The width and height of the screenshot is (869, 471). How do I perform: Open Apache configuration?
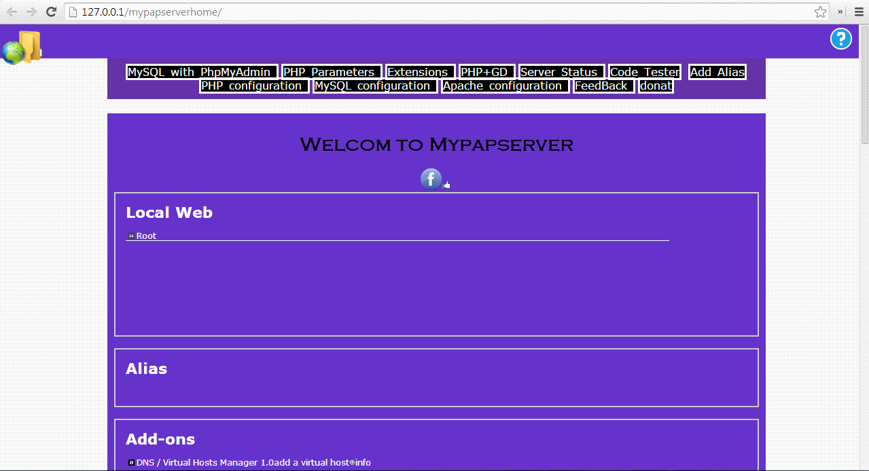[505, 86]
